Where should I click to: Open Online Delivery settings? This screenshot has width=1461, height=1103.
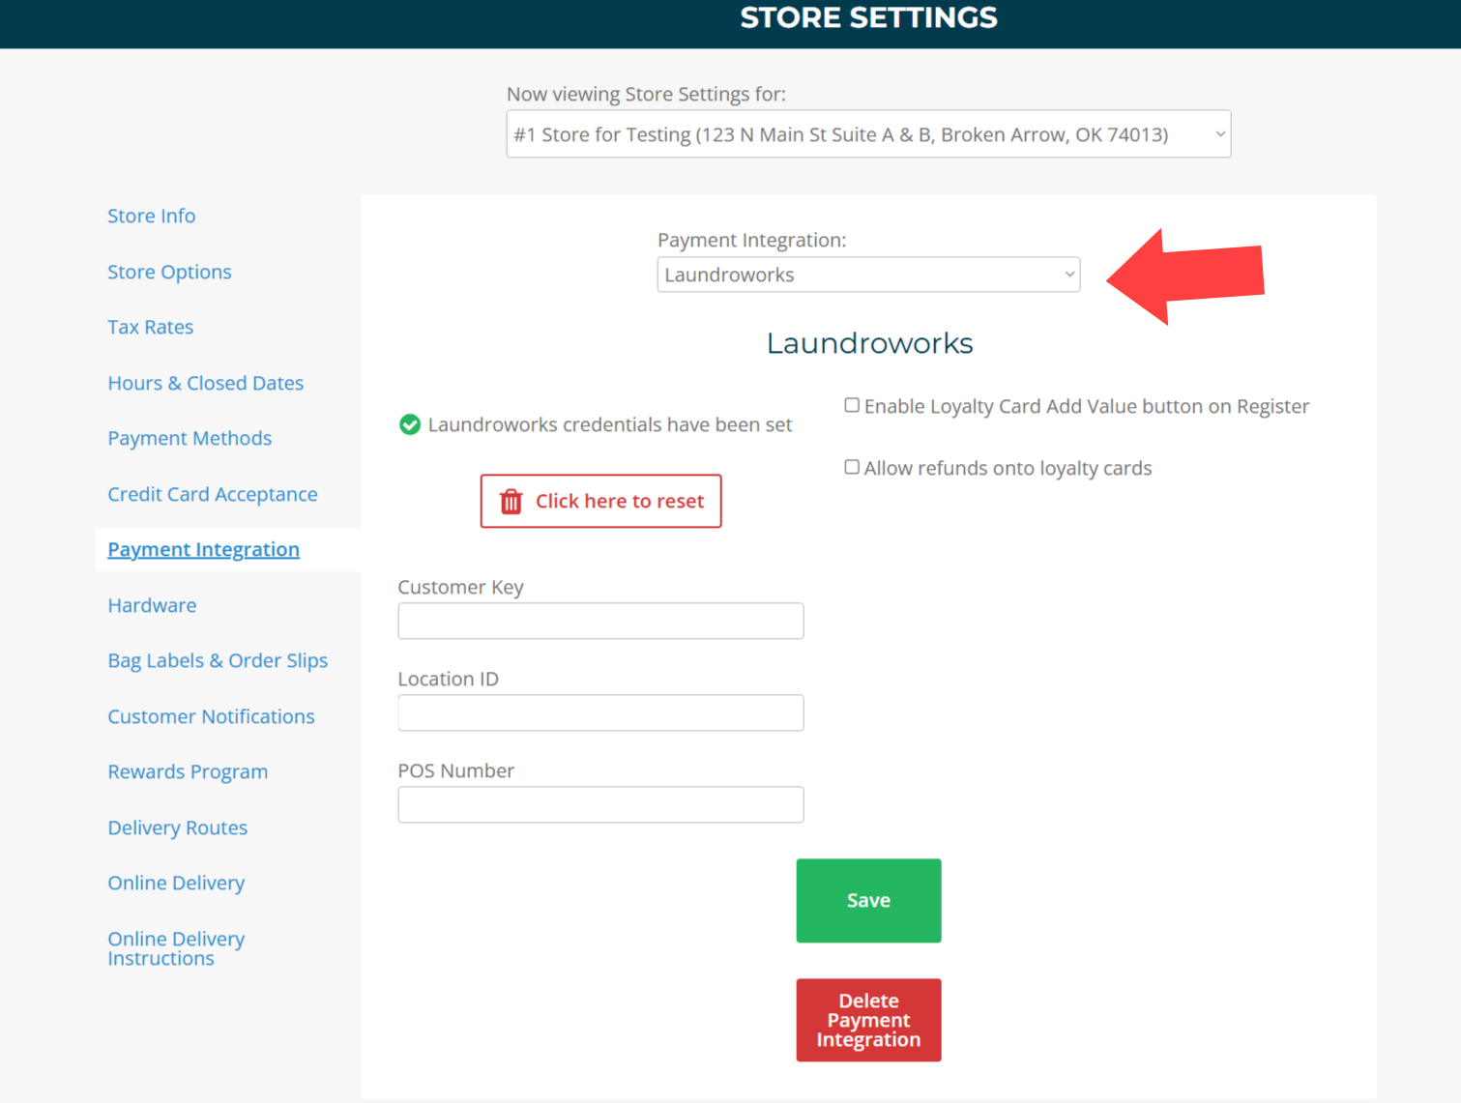(x=176, y=883)
